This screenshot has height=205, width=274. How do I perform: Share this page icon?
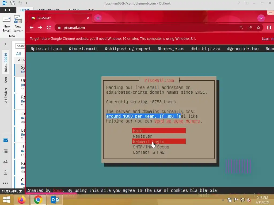(x=250, y=27)
